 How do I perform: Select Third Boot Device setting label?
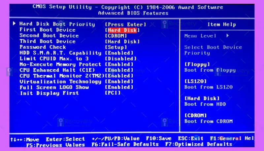click(48, 41)
